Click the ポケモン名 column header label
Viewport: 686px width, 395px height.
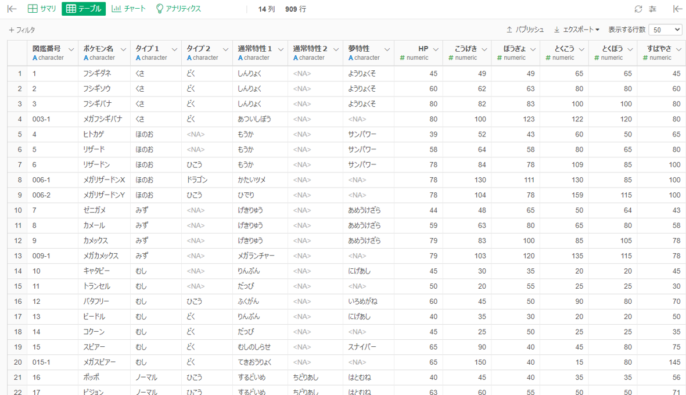[98, 49]
